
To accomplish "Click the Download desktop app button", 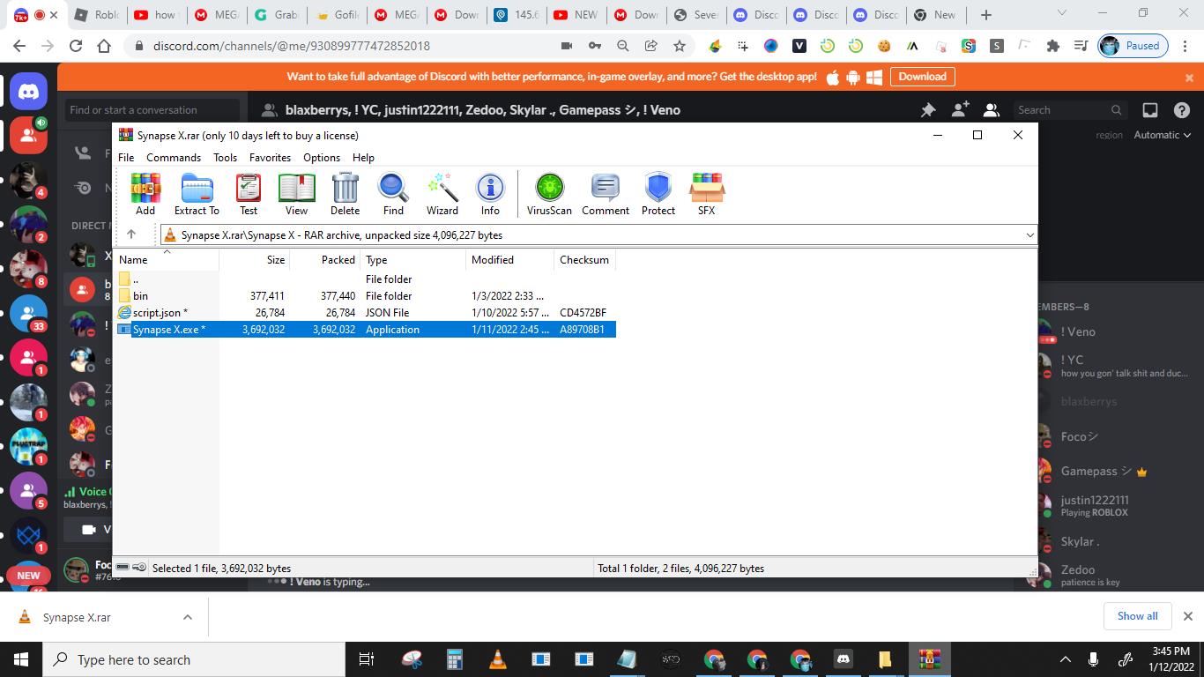I will 922,77.
